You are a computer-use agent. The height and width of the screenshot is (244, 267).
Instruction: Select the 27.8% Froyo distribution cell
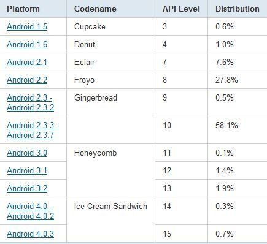(x=226, y=80)
